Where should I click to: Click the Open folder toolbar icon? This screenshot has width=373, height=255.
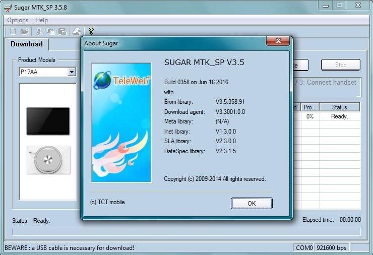coord(25,31)
